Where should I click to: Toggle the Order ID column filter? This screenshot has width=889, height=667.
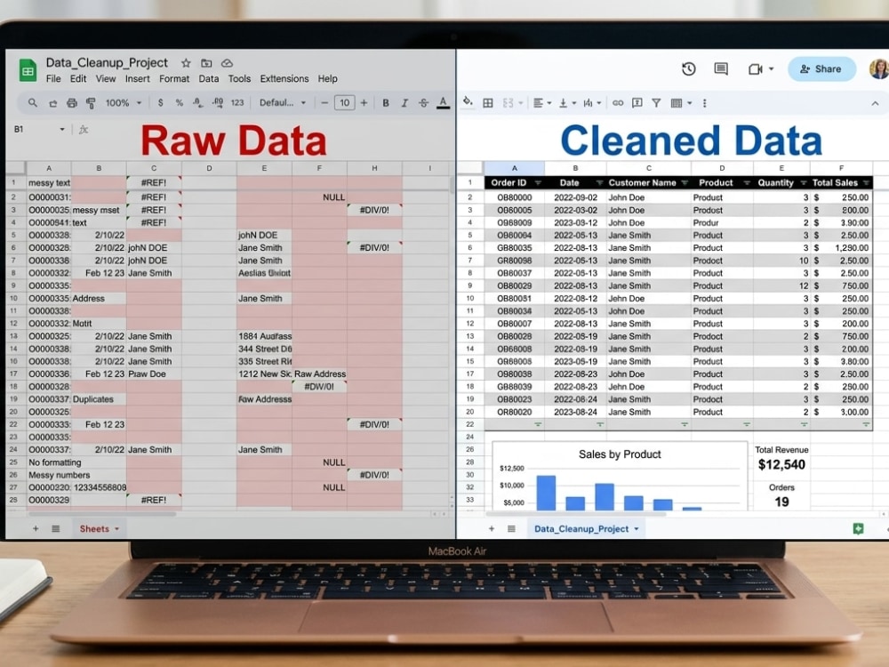click(538, 182)
